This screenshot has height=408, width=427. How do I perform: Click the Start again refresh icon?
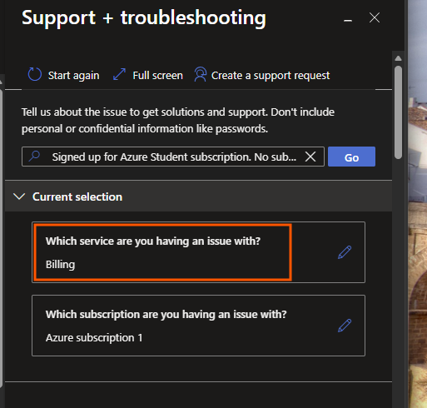point(35,75)
